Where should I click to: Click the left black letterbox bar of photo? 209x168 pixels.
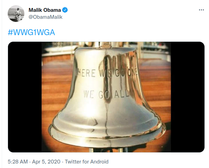click(x=25, y=97)
